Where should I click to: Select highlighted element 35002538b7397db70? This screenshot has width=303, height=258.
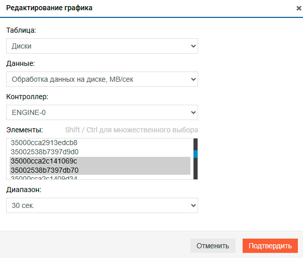click(100, 170)
